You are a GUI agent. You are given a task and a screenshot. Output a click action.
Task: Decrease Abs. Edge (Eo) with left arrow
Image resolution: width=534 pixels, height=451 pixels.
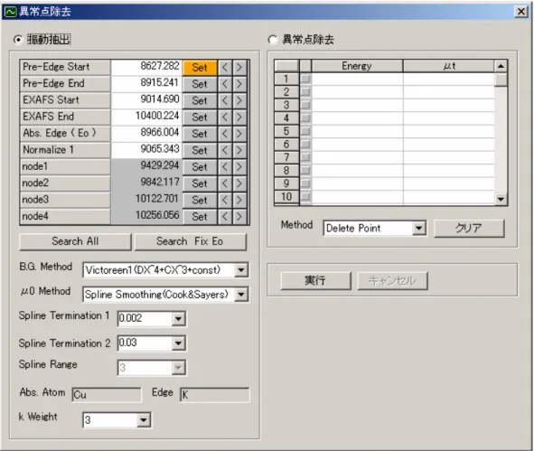click(225, 134)
